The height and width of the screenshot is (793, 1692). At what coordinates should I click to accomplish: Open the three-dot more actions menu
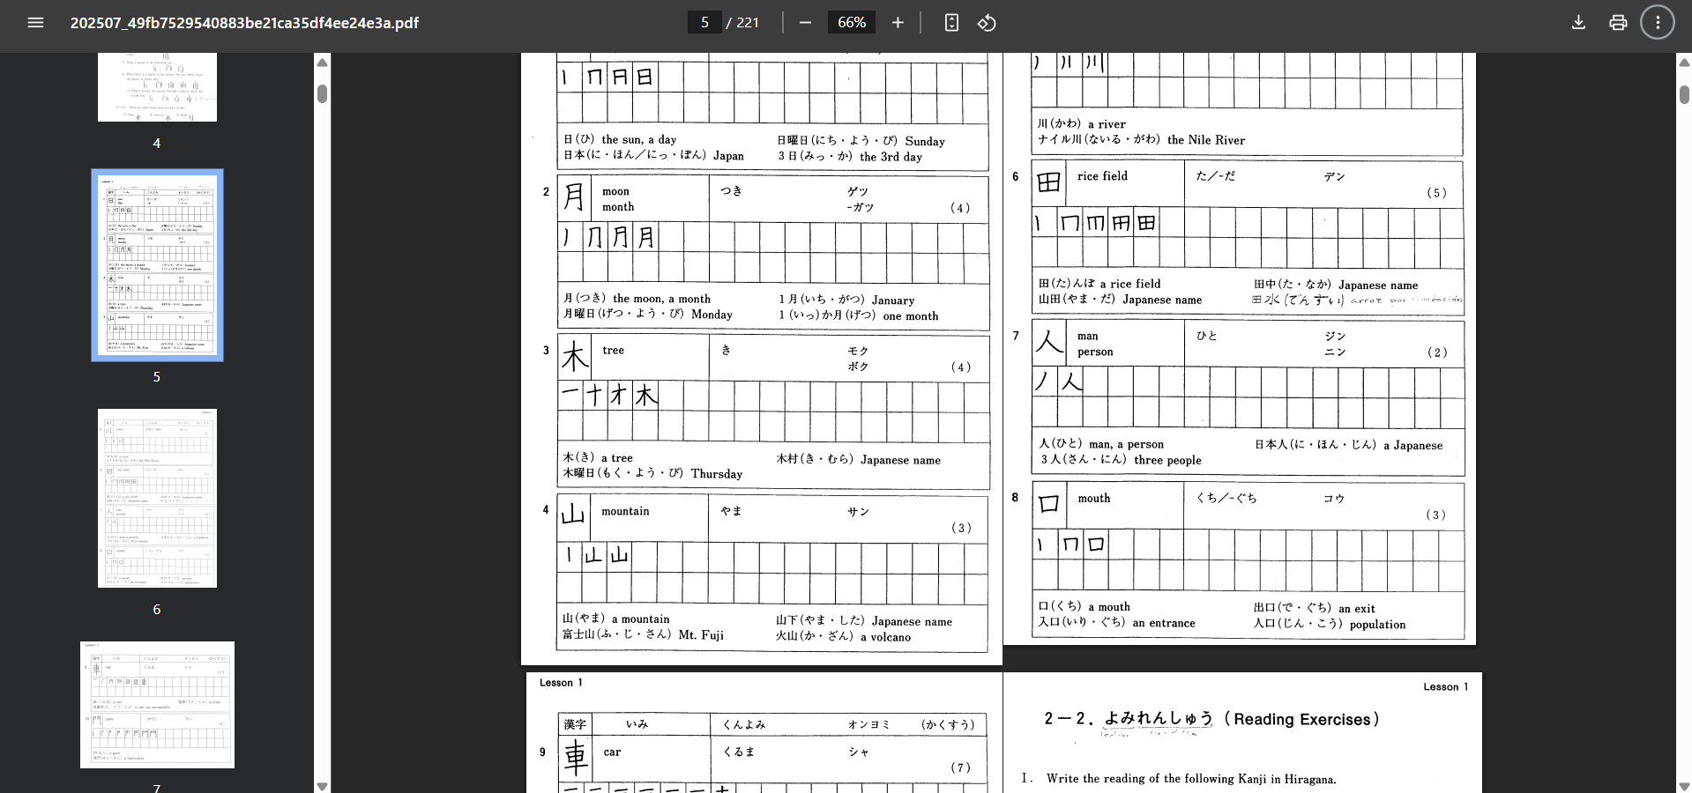click(1658, 23)
